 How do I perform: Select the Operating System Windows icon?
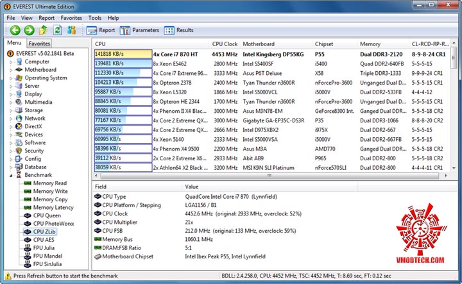[19, 78]
